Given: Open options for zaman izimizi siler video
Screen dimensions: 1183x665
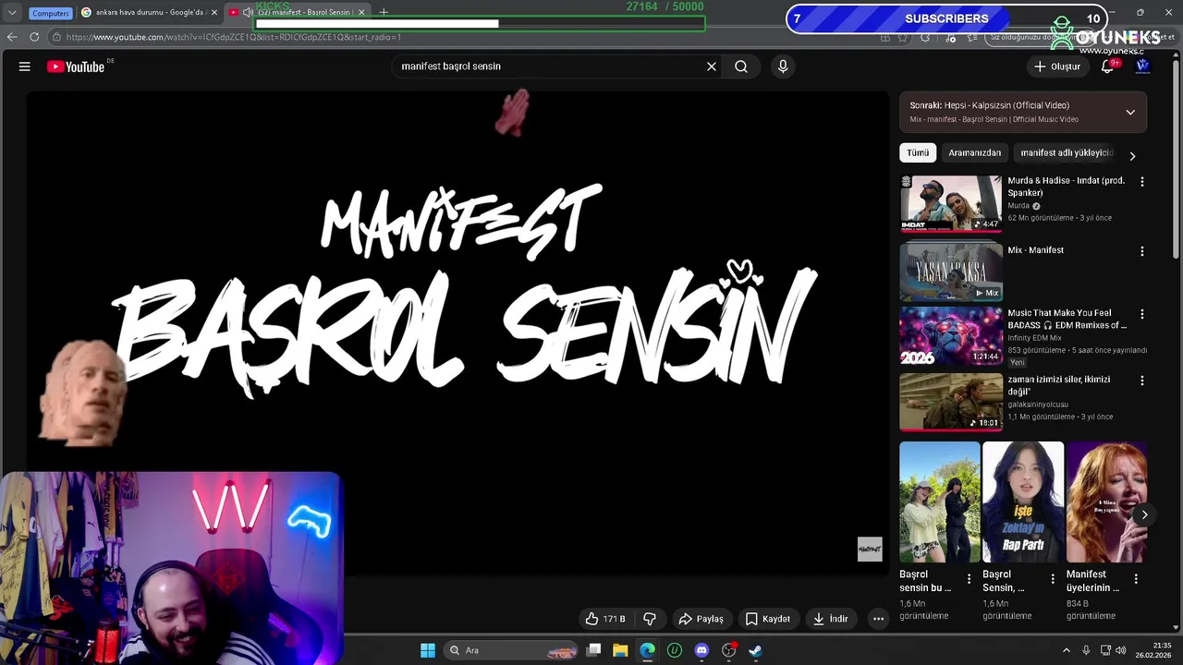Looking at the screenshot, I should click(x=1141, y=381).
